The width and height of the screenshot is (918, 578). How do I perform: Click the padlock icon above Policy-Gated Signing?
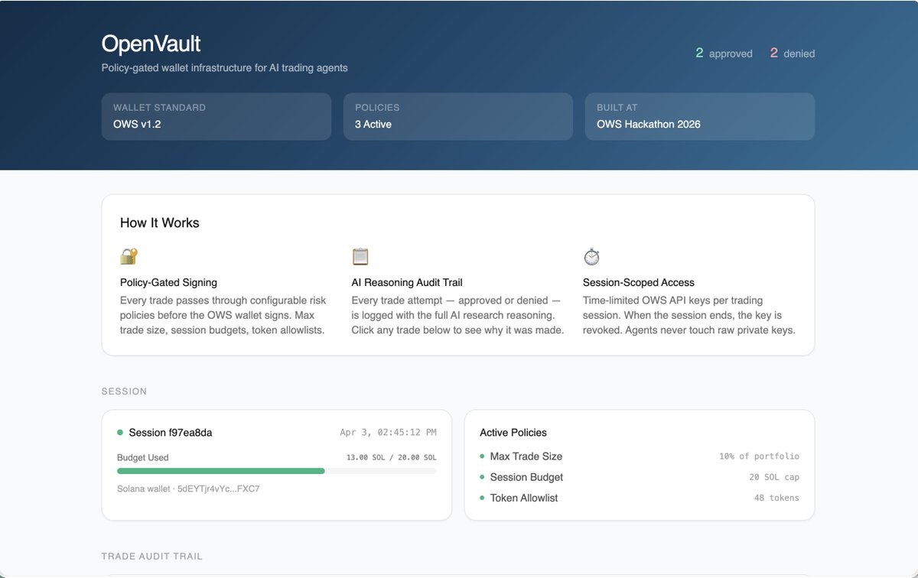point(129,256)
